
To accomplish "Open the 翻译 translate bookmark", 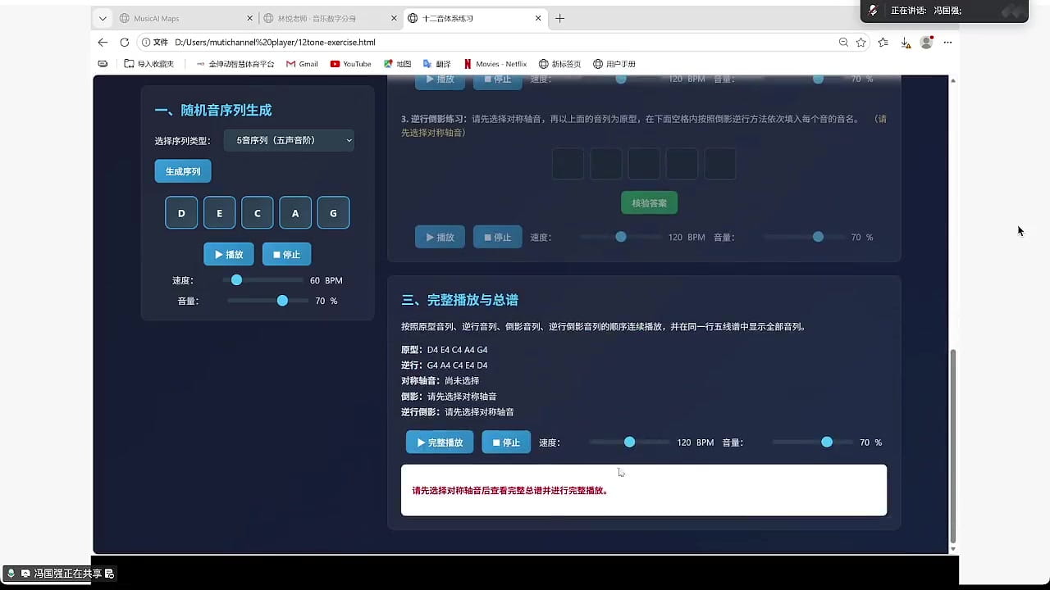I will coord(436,64).
